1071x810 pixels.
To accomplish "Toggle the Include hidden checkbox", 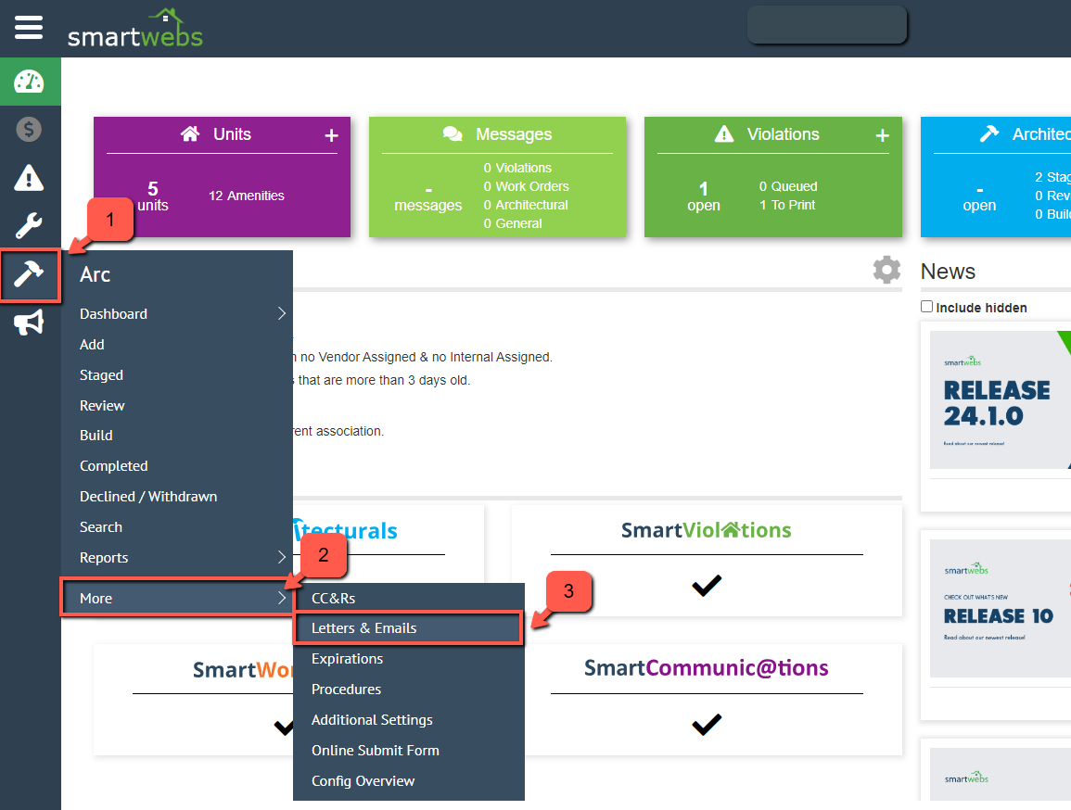I will pos(927,307).
